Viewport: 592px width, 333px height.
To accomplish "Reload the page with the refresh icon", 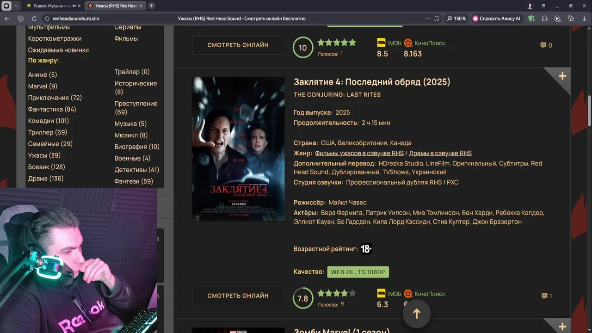I will point(34,18).
